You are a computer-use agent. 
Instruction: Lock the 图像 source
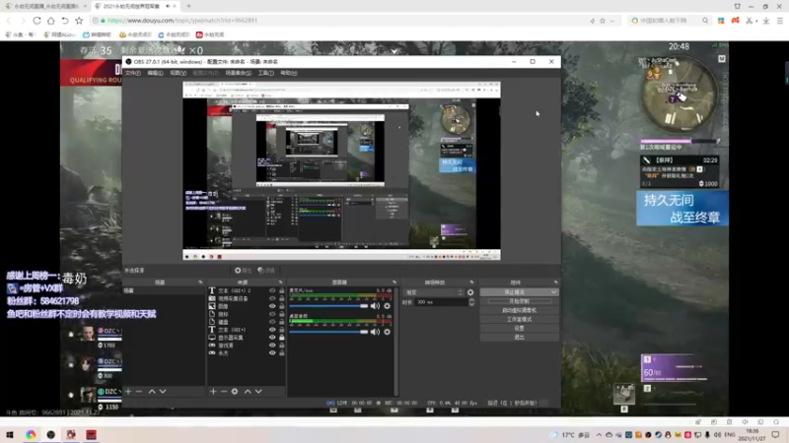tap(282, 306)
